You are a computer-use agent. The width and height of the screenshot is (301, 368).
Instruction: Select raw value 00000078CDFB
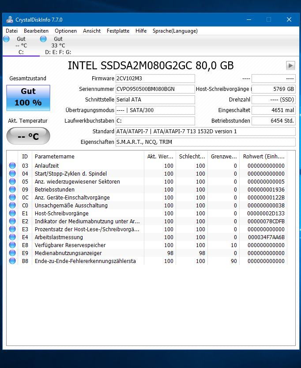coord(266,222)
